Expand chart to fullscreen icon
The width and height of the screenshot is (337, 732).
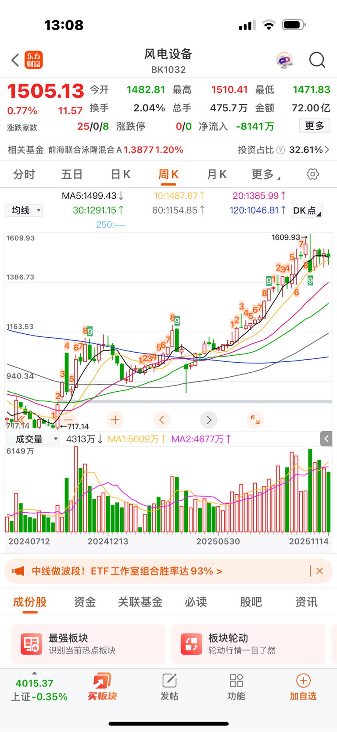(255, 420)
